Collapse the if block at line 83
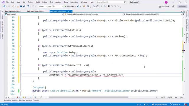189x106 pixels. pyautogui.click(x=20, y=30)
